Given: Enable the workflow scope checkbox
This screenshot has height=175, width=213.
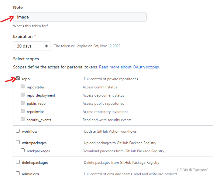Looking at the screenshot, I should pos(18,131).
